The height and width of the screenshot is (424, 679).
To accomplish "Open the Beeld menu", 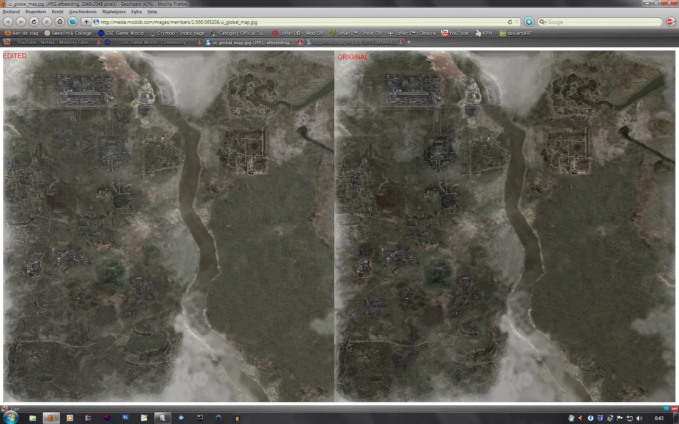I will 57,12.
